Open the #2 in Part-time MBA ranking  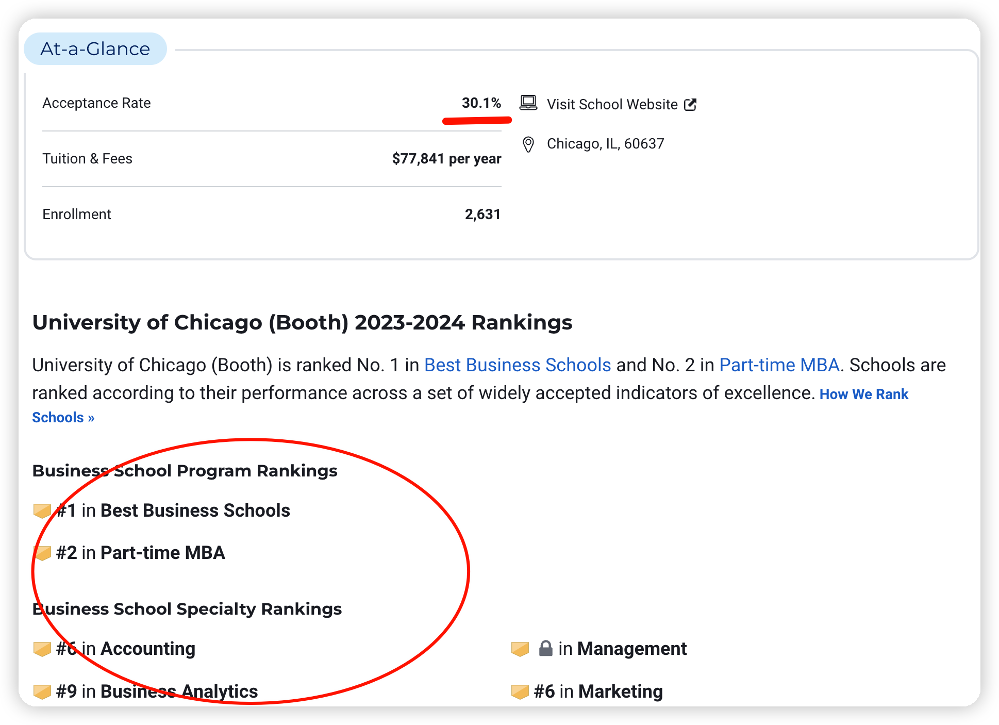141,553
